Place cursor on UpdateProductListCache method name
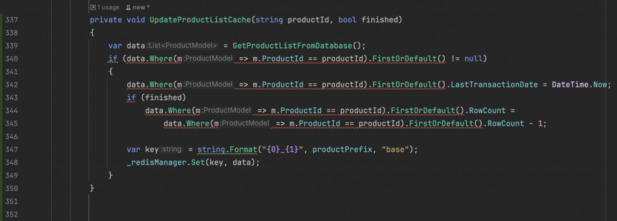The height and width of the screenshot is (221, 617). [200, 20]
